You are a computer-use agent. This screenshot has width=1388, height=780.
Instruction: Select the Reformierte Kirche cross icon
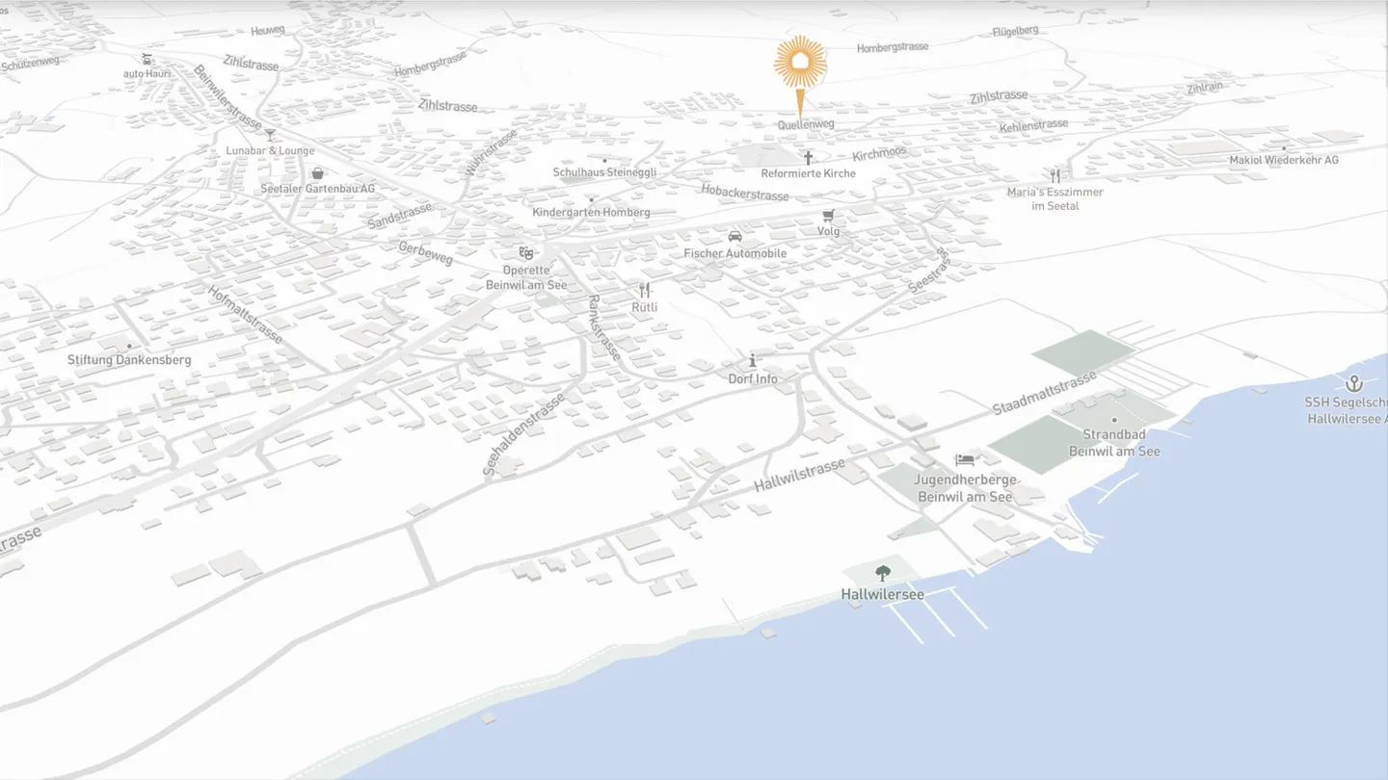tap(808, 157)
